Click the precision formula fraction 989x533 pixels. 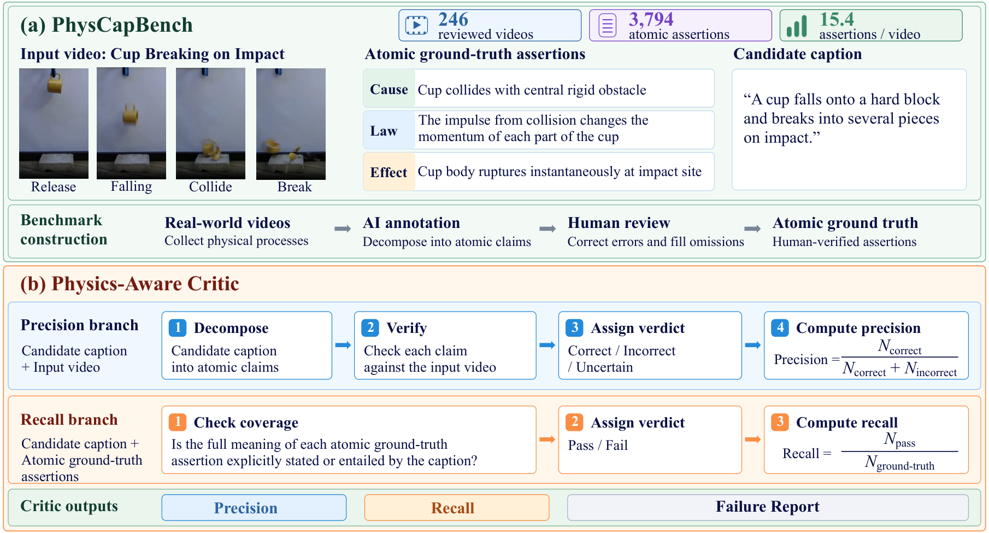pos(899,358)
